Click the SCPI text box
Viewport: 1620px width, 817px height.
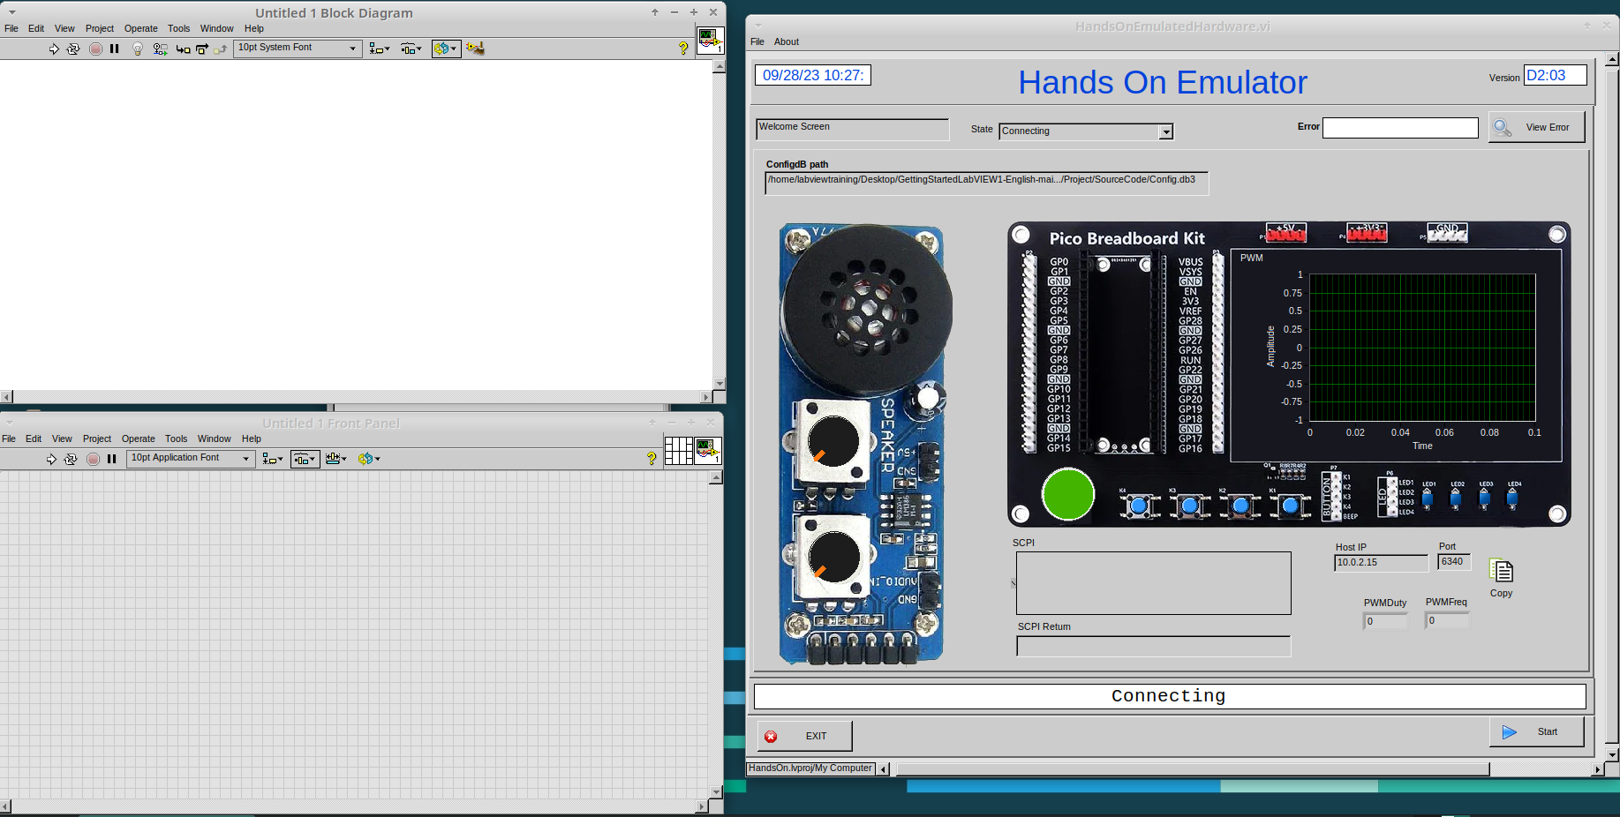1153,583
